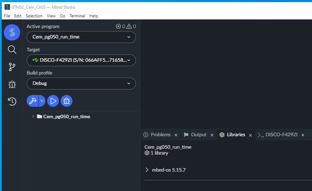Open the Active program dropdown

coord(81,37)
